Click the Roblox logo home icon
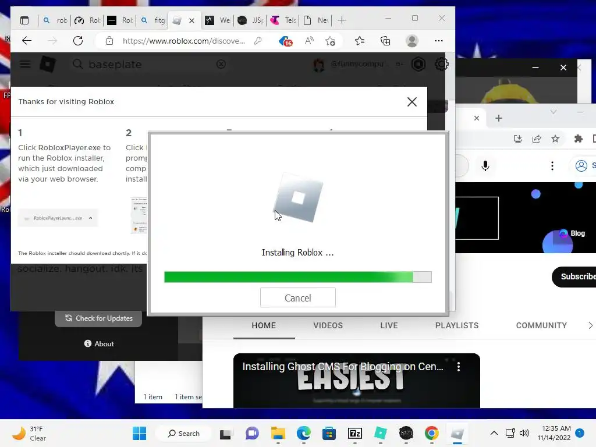The image size is (596, 447). (48, 64)
